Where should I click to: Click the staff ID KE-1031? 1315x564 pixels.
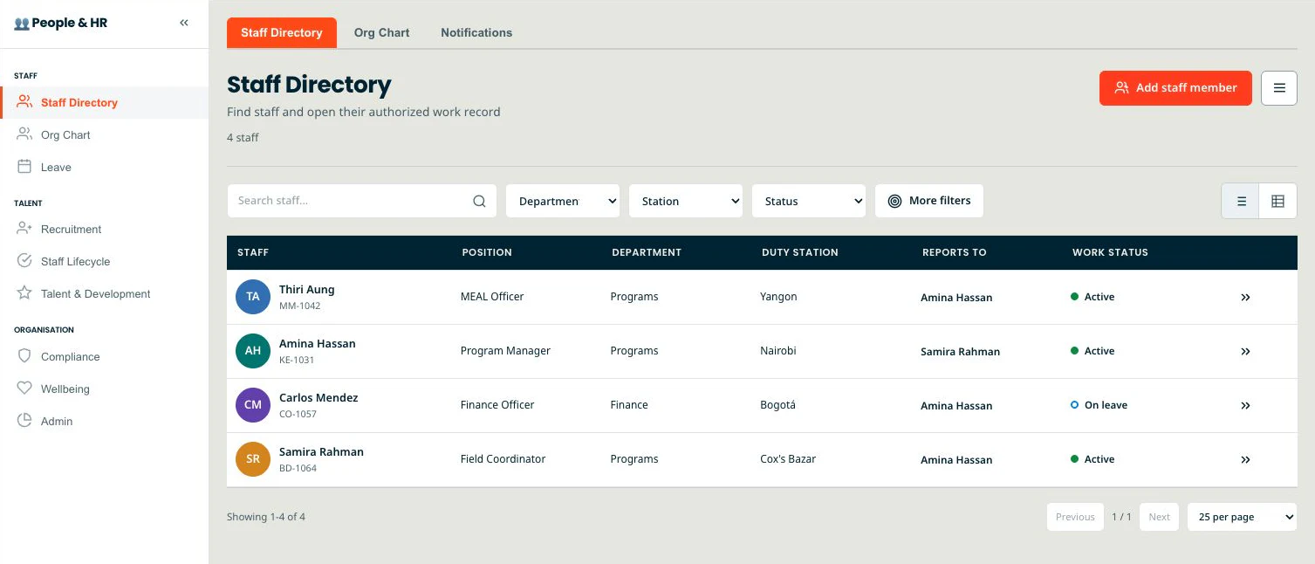tap(297, 360)
